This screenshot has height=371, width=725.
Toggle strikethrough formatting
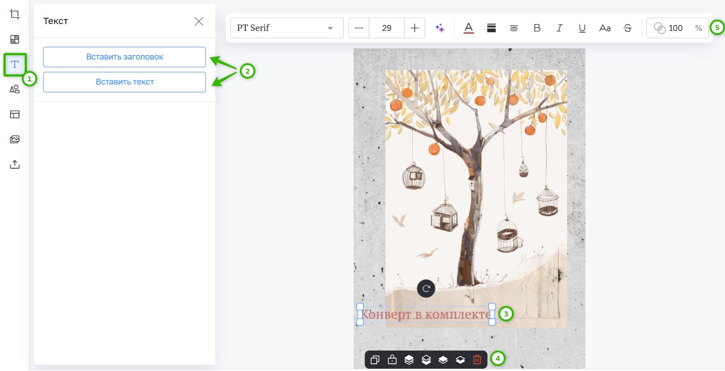(628, 28)
